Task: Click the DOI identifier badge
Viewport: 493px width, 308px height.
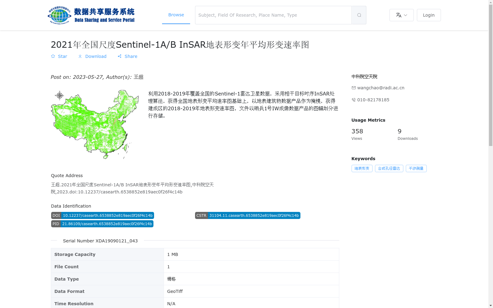Action: coord(103,216)
